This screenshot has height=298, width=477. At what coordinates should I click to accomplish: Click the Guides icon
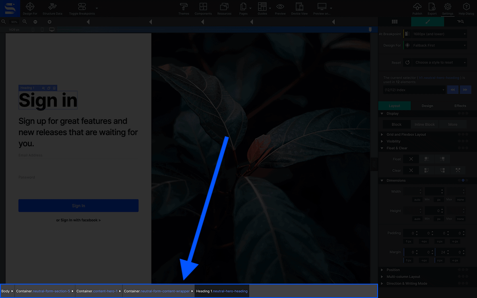pyautogui.click(x=262, y=7)
